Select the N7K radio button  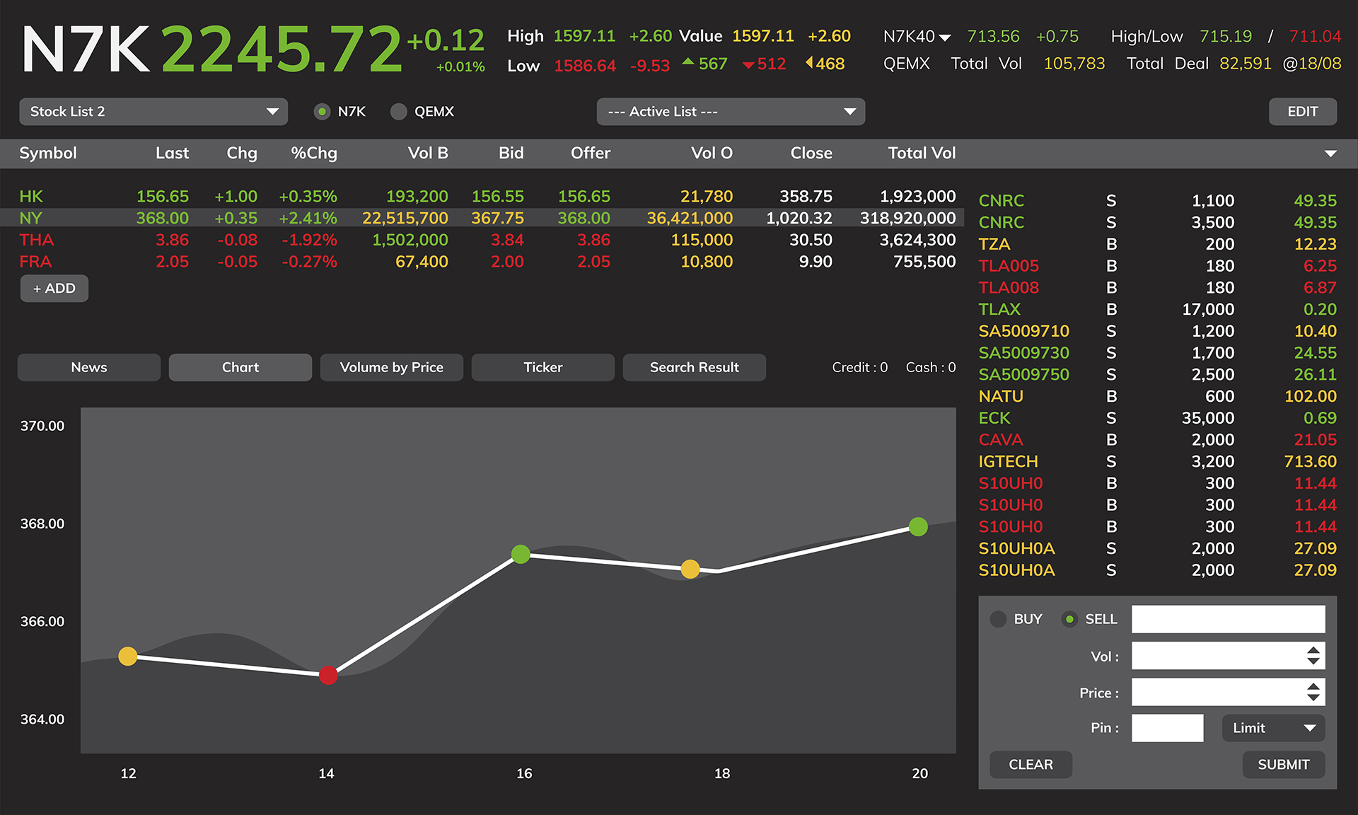[x=323, y=112]
